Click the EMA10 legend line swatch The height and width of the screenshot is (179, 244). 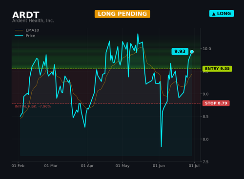(19, 30)
